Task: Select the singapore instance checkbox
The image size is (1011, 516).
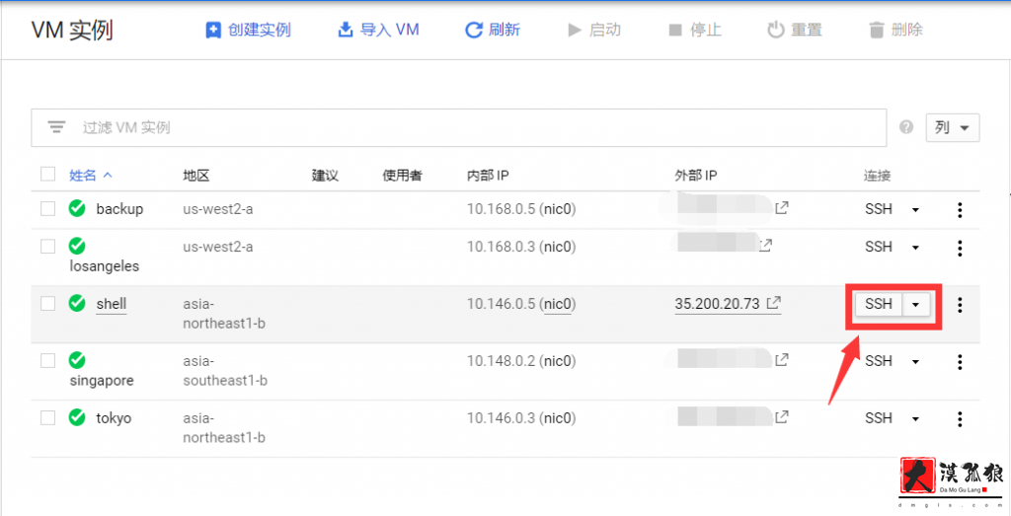Action: (x=47, y=361)
